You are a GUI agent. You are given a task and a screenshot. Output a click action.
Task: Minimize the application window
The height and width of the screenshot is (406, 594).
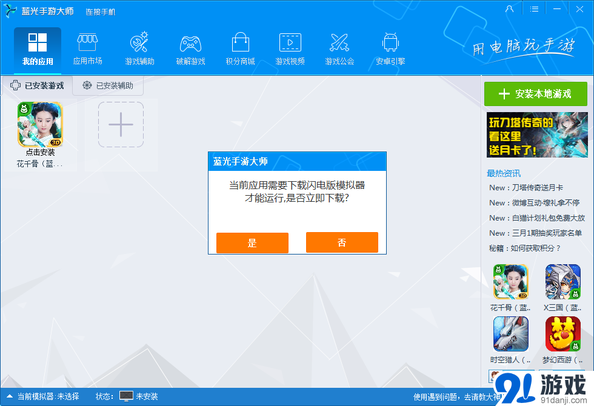pos(557,8)
